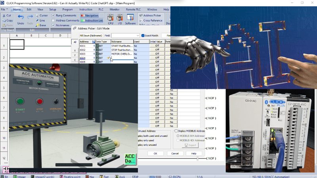Open the Monitor menu

tap(115, 9)
